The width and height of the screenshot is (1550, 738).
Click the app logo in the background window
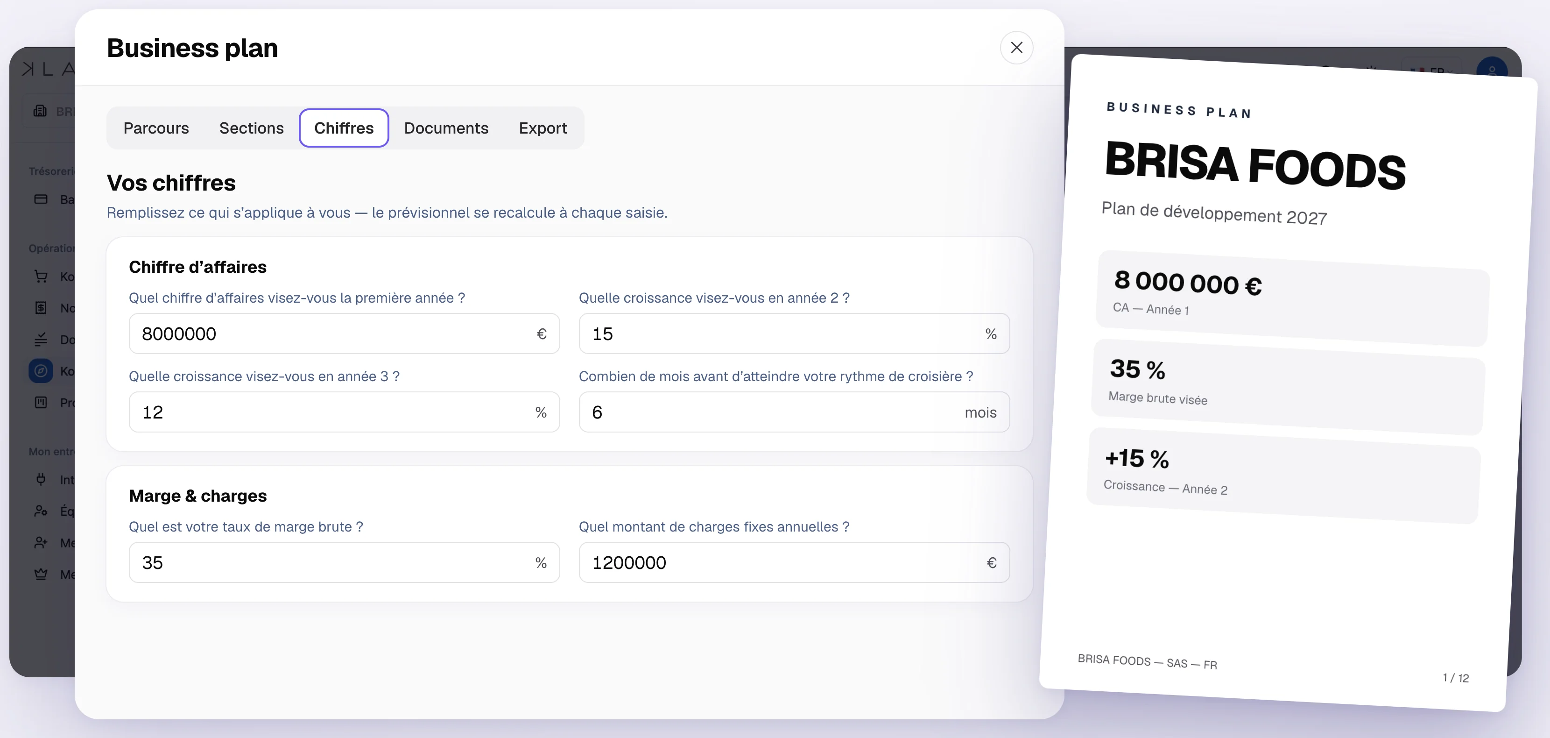(48, 69)
